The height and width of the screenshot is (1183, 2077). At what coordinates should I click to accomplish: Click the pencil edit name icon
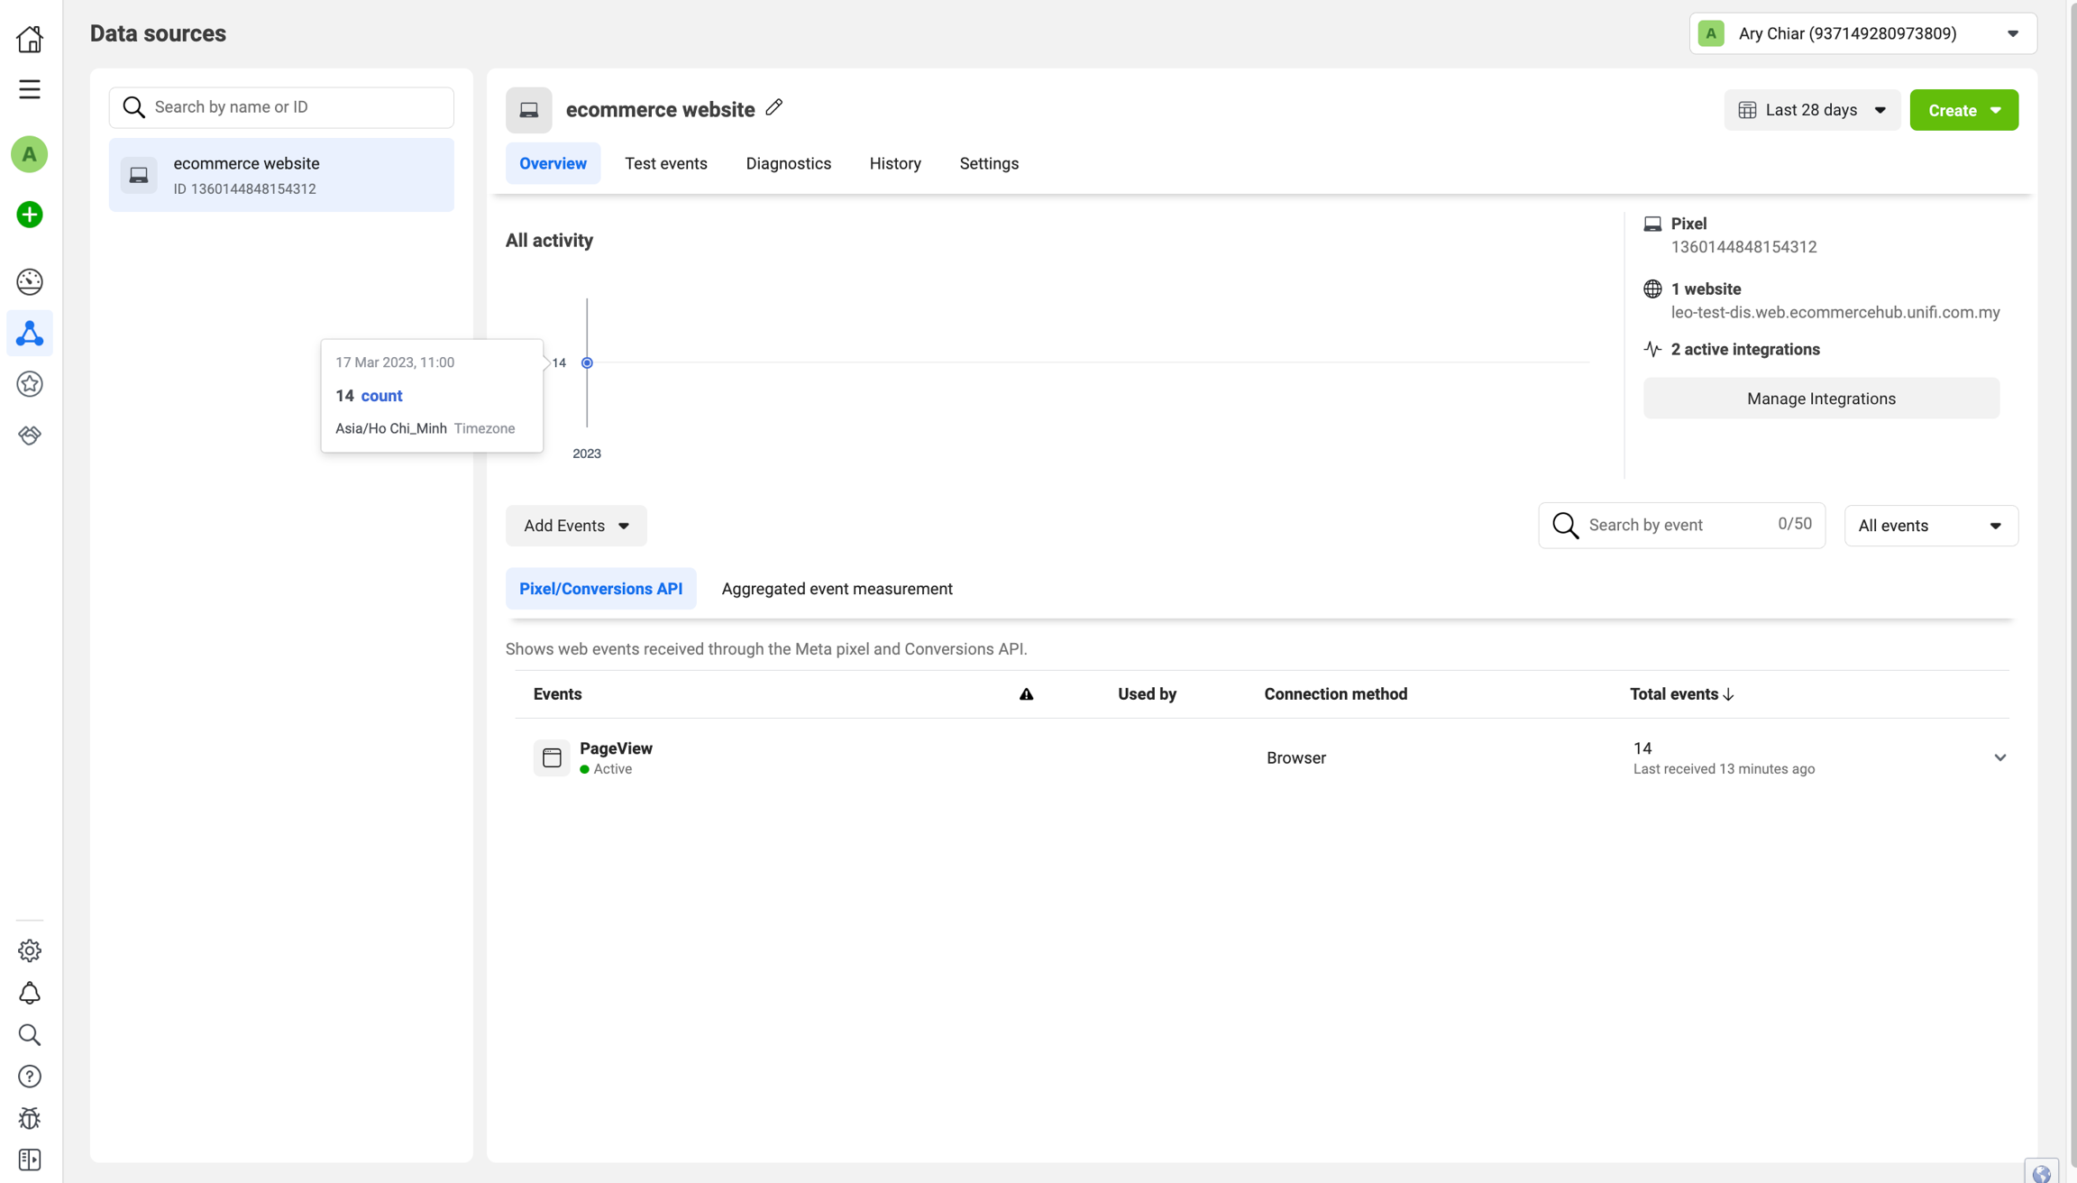click(774, 108)
